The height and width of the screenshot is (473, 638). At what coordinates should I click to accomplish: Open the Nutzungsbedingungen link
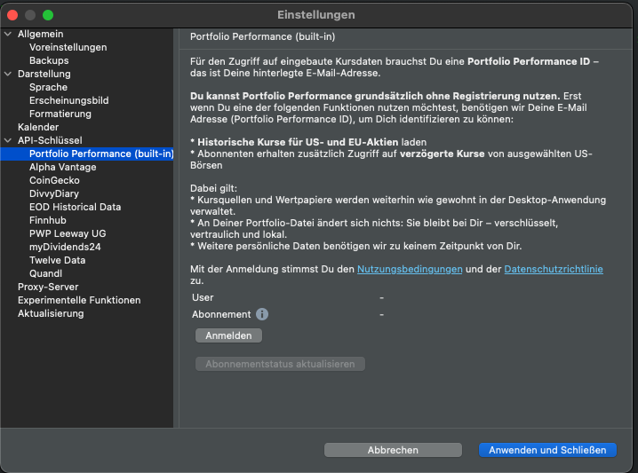tap(409, 269)
